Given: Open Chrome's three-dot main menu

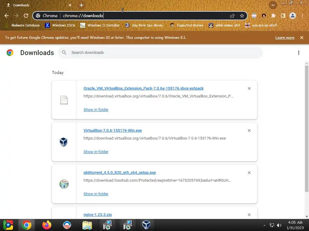Looking at the screenshot, I should pyautogui.click(x=302, y=16).
